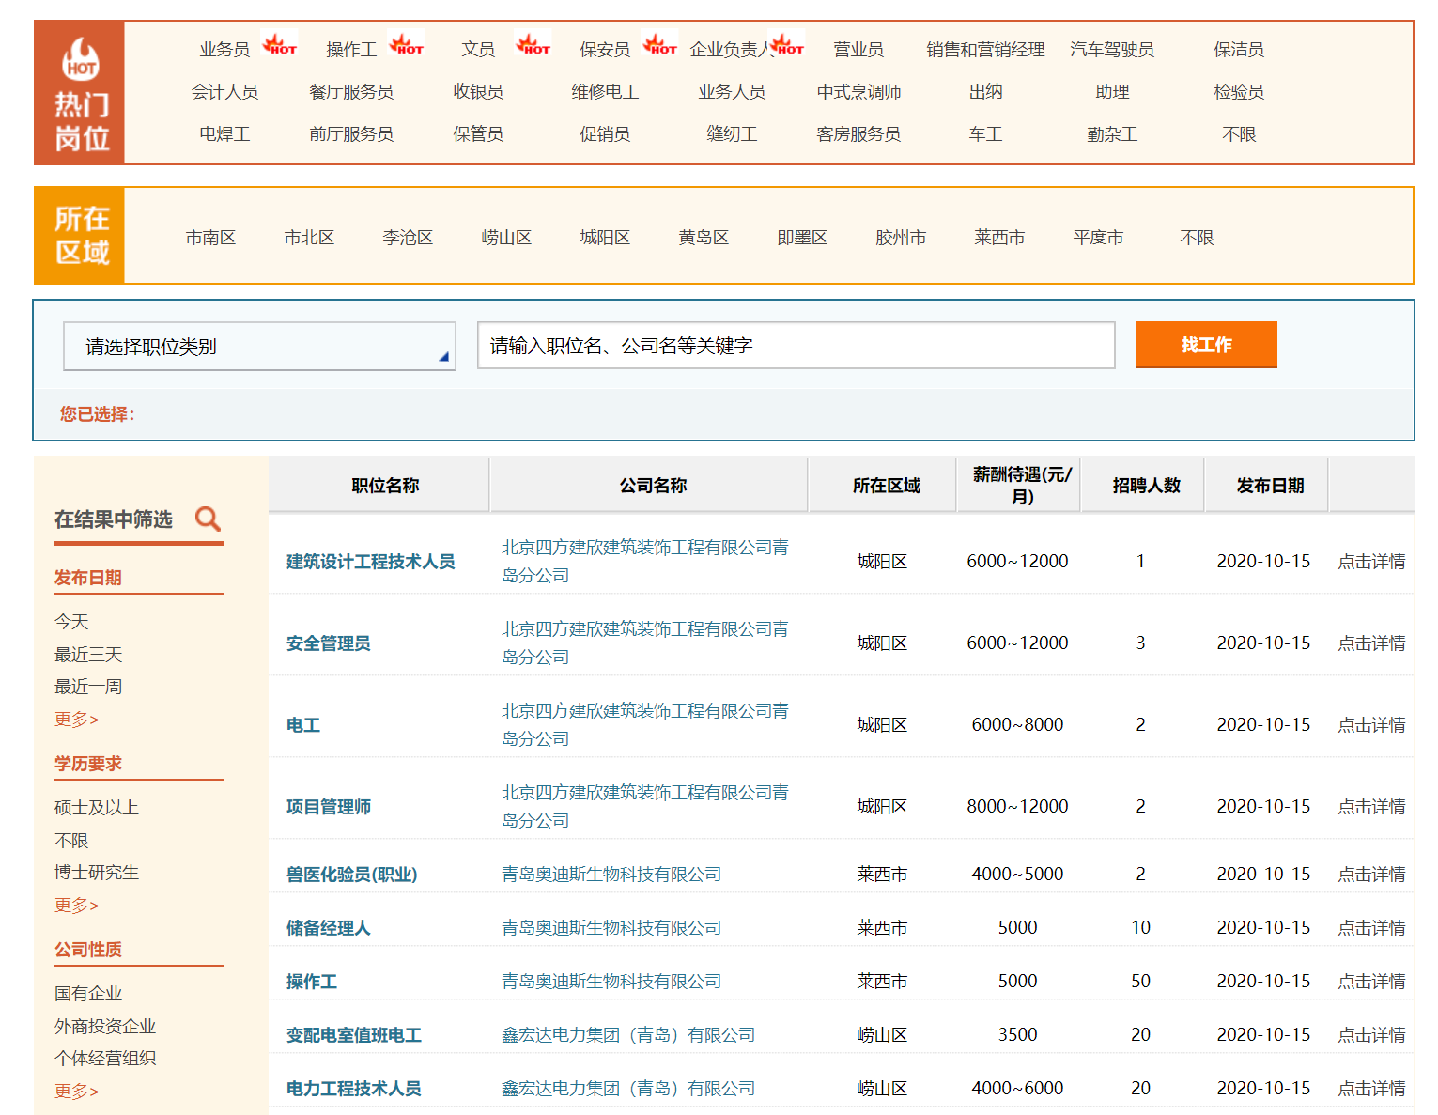This screenshot has width=1438, height=1115.
Task: Expand 更多 under 学历要求 filter
Action: (x=76, y=906)
